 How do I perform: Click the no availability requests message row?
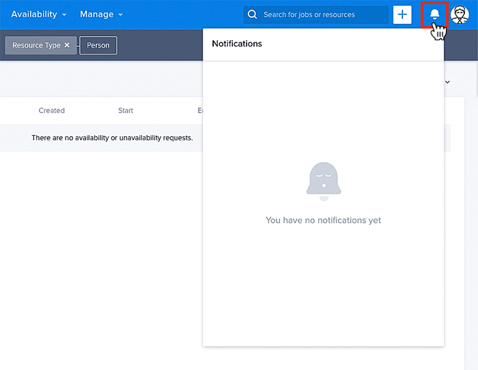pyautogui.click(x=112, y=138)
